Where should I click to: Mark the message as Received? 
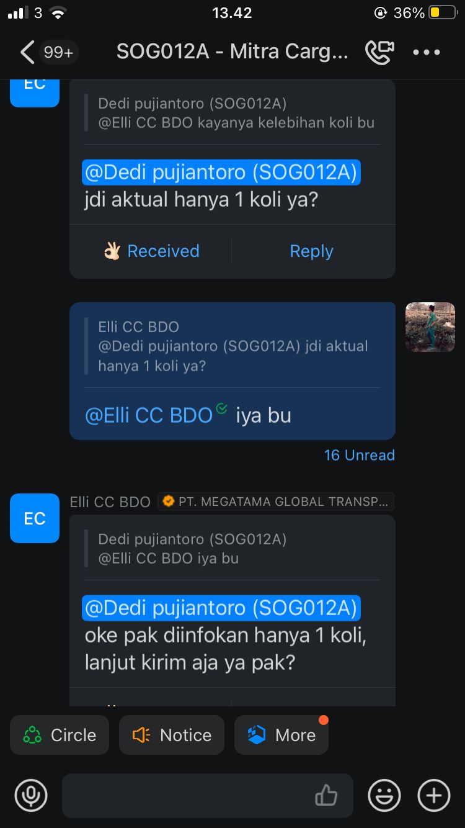click(x=151, y=251)
